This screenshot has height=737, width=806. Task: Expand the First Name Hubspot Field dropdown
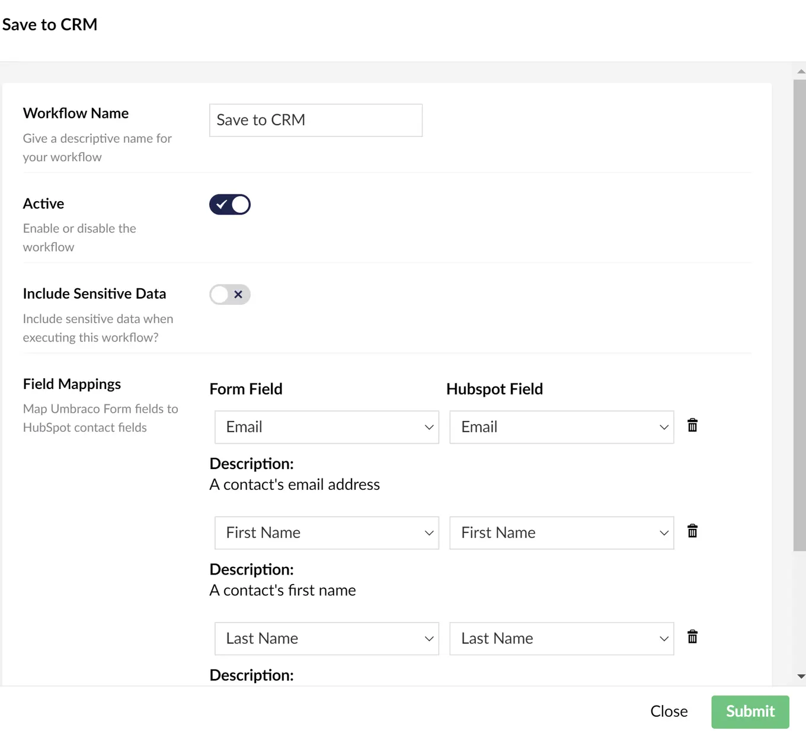coord(561,532)
